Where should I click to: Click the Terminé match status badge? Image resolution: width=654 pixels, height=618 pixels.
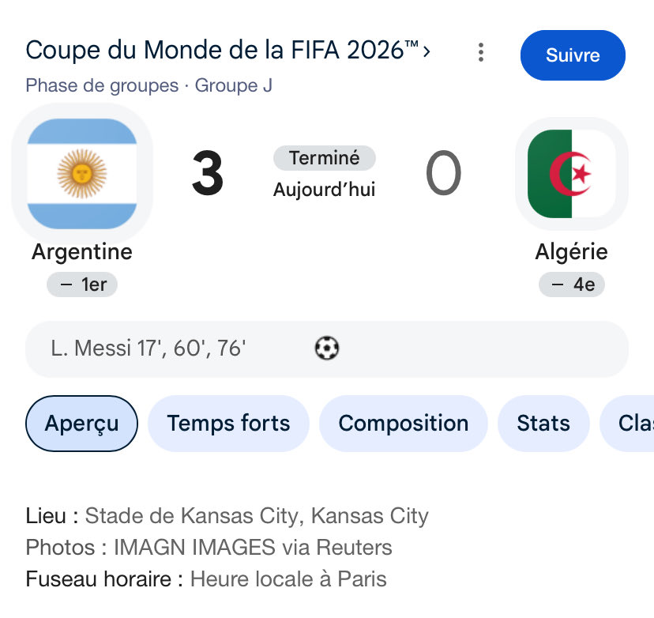point(325,158)
